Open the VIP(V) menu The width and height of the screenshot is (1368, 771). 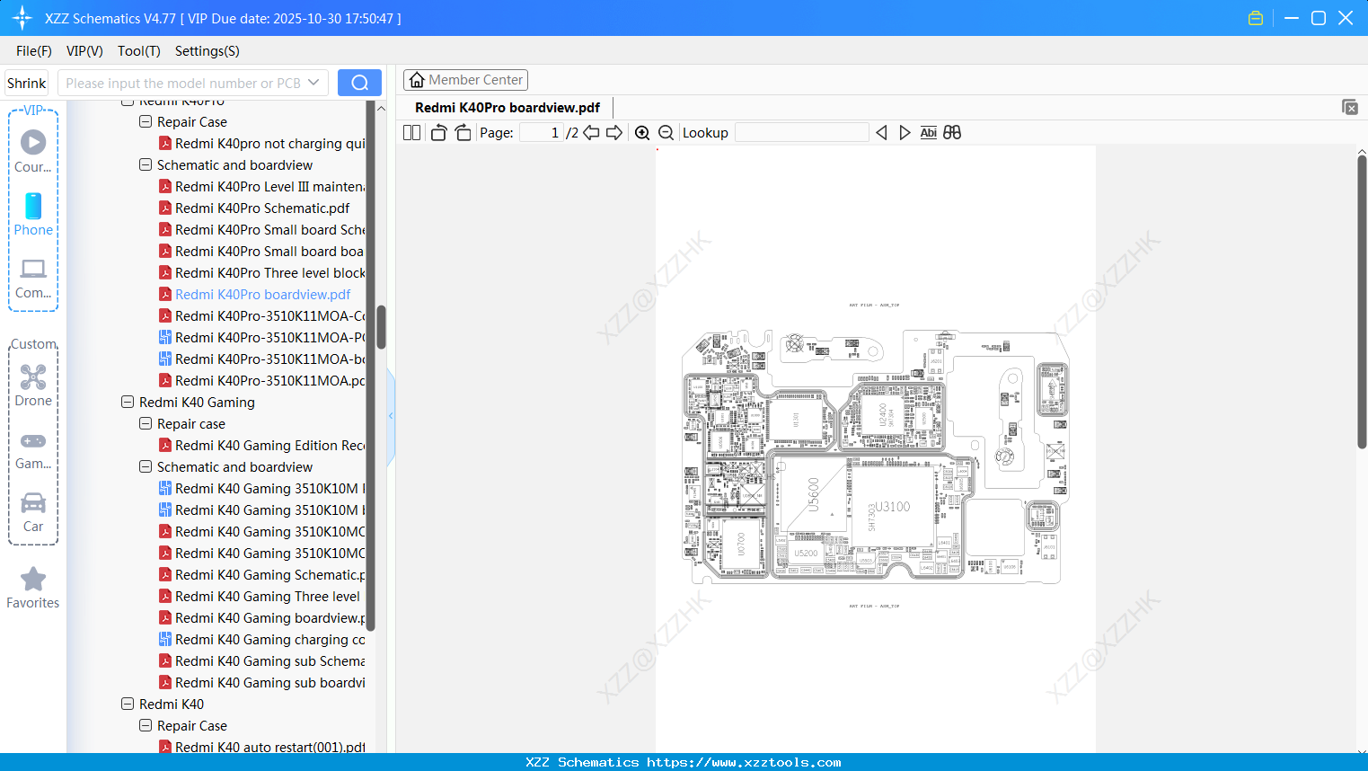[84, 51]
